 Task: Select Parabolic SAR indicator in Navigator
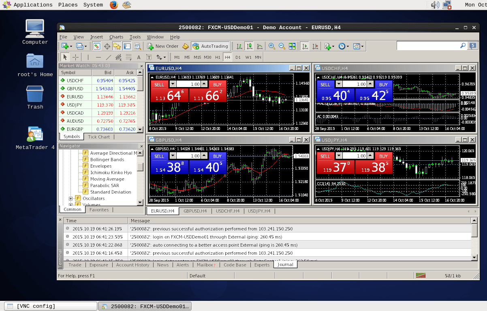coord(105,185)
